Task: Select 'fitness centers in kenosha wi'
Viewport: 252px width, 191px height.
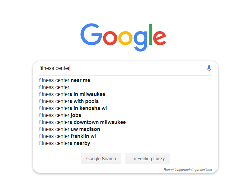Action: (73, 108)
